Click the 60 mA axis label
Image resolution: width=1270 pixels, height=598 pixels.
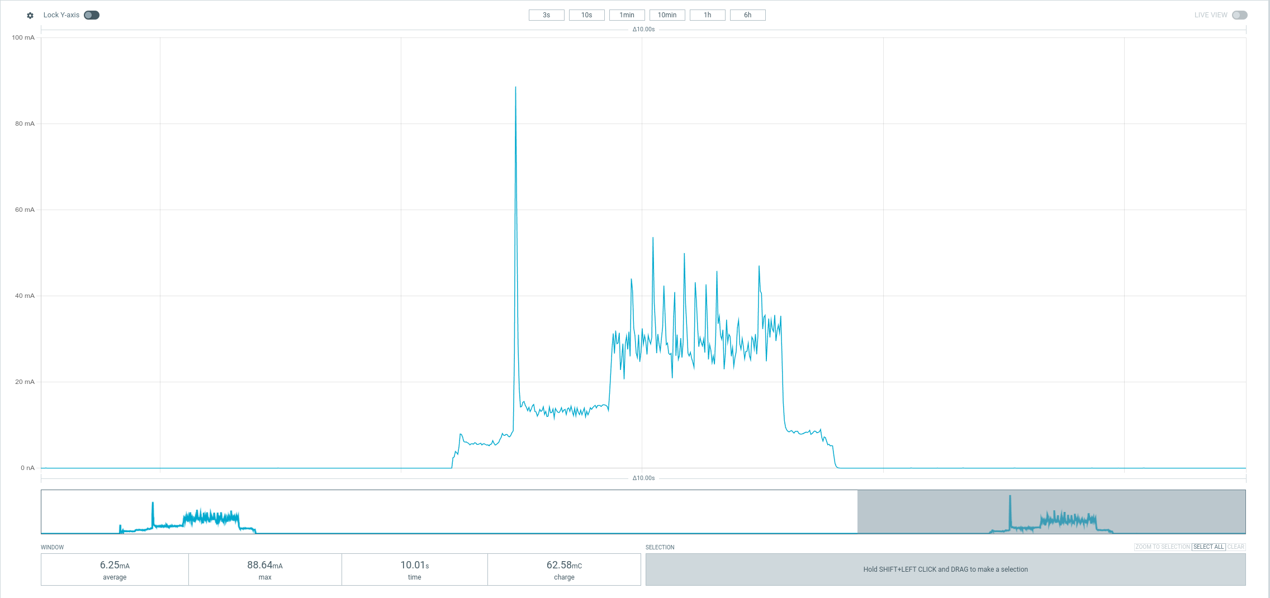[25, 210]
